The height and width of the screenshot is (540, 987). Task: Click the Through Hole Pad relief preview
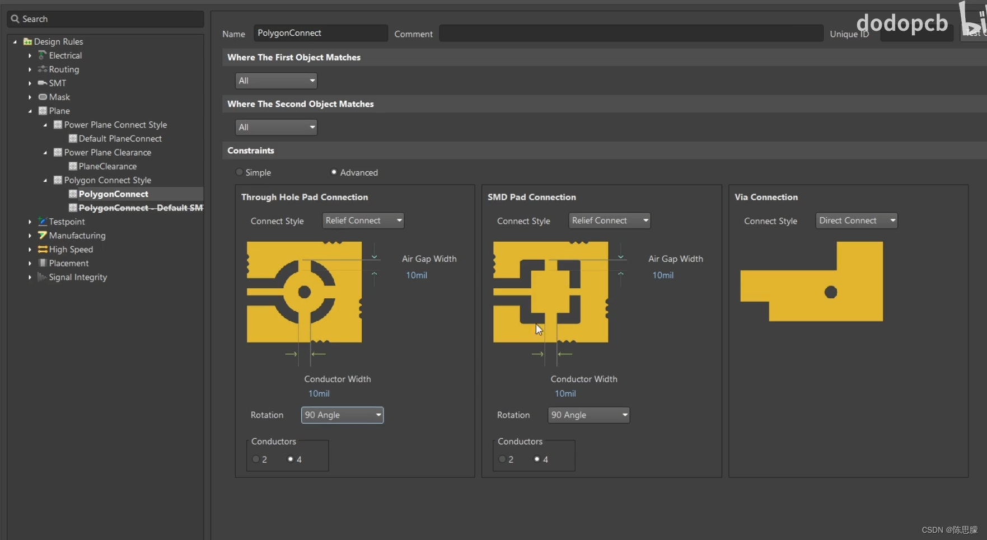[x=305, y=292]
